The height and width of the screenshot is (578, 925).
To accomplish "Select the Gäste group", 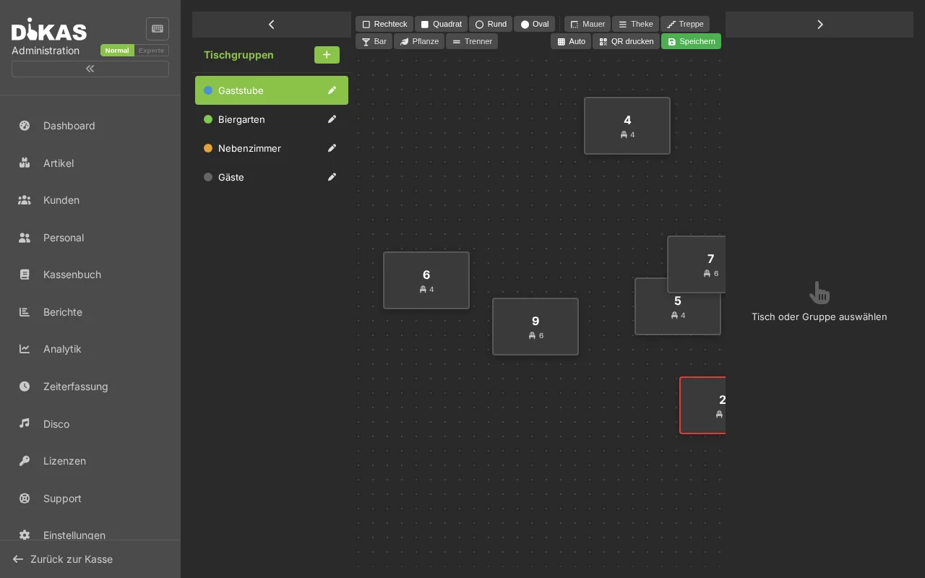I will click(272, 177).
